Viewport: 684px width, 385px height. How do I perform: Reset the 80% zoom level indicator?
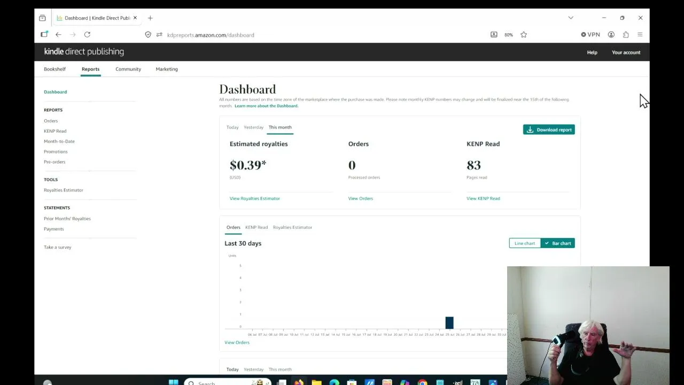(x=509, y=35)
